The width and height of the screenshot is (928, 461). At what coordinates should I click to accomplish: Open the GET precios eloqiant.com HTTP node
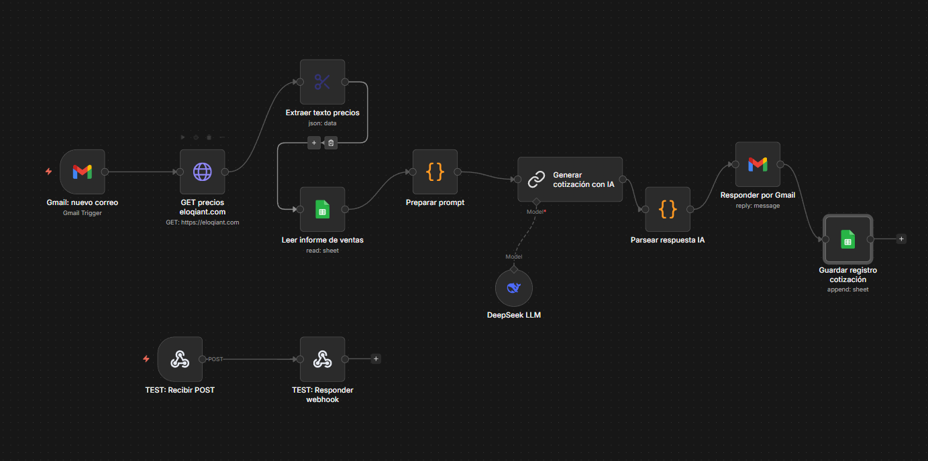point(202,172)
